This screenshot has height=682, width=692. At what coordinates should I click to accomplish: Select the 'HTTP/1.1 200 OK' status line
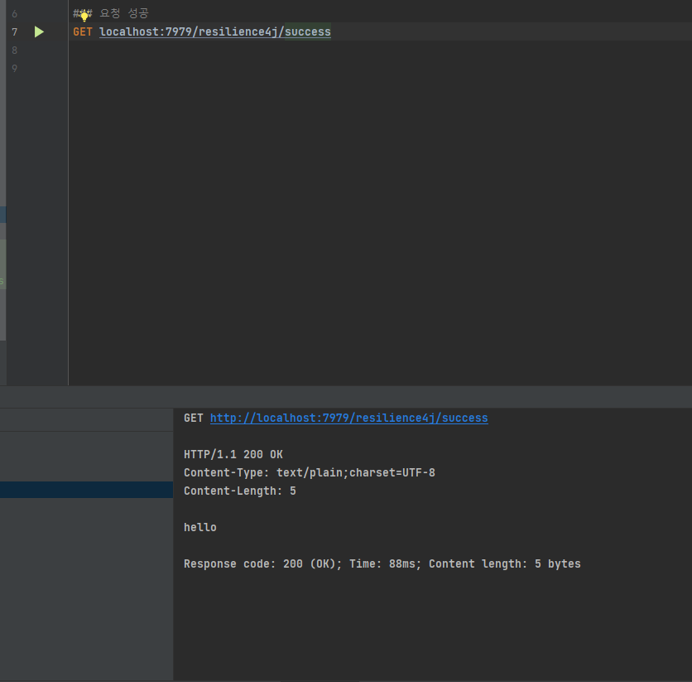[x=233, y=454]
